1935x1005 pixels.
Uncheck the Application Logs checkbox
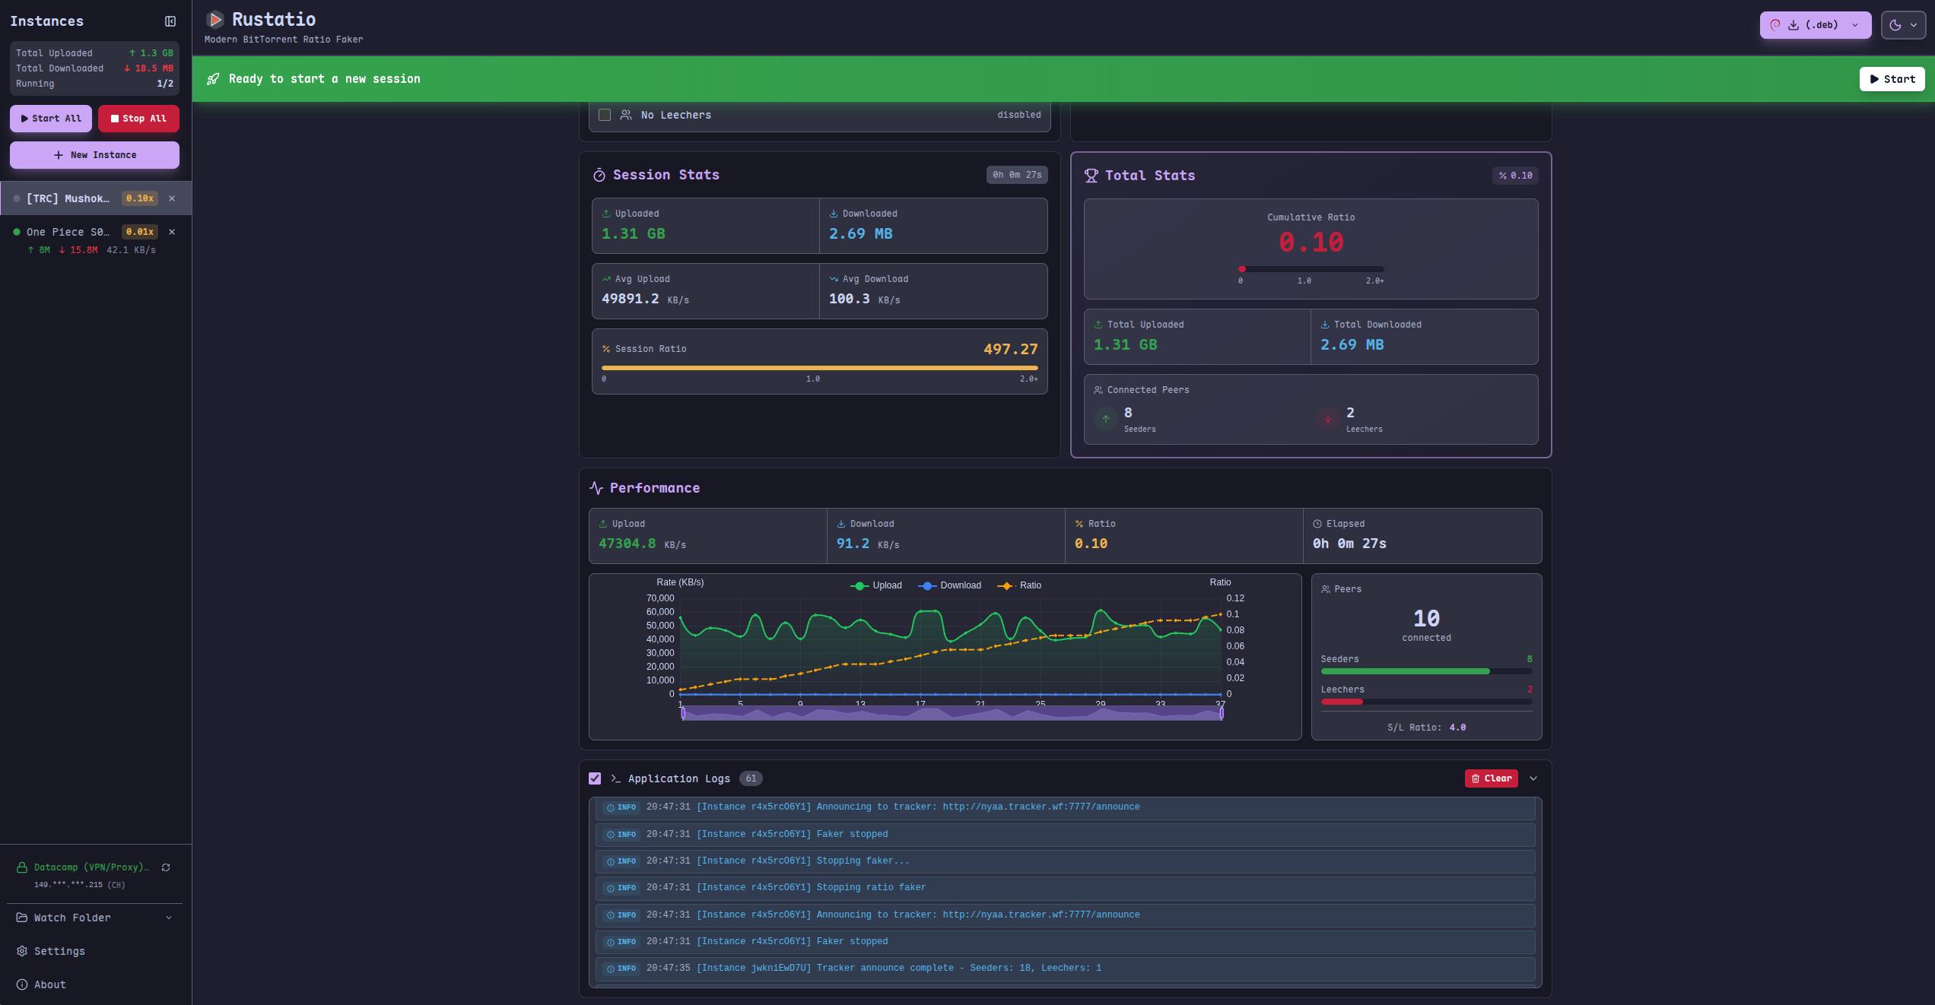595,778
